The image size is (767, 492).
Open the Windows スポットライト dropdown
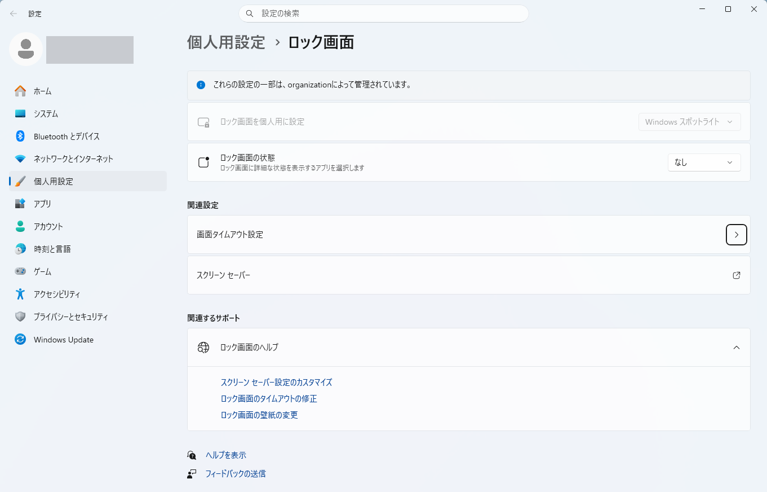[690, 122]
